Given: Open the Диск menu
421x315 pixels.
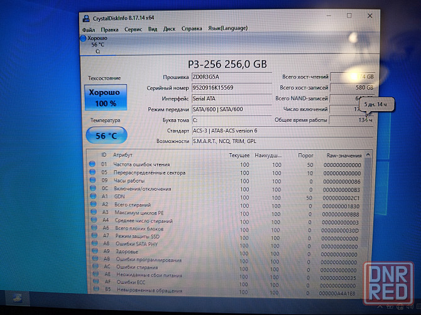Looking at the screenshot, I should (x=169, y=29).
